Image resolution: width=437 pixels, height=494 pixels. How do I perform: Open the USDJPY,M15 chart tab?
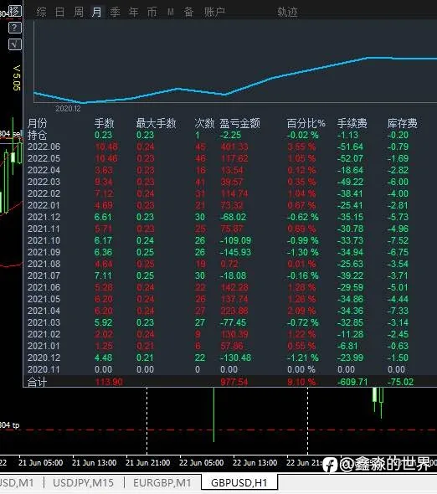pyautogui.click(x=83, y=482)
